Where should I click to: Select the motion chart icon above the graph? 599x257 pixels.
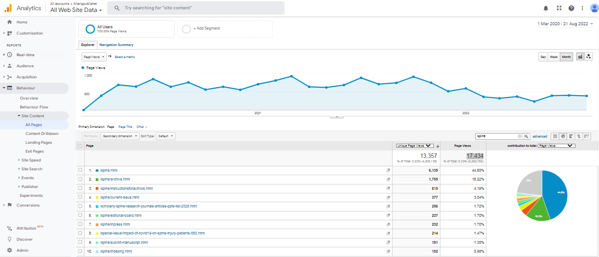pyautogui.click(x=588, y=57)
